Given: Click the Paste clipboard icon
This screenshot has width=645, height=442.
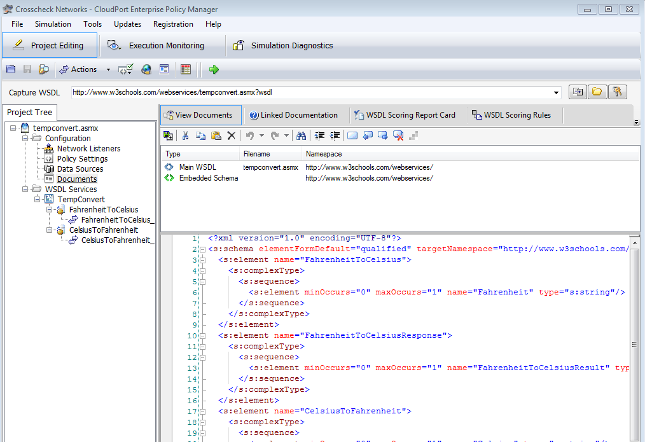Looking at the screenshot, I should pyautogui.click(x=216, y=135).
